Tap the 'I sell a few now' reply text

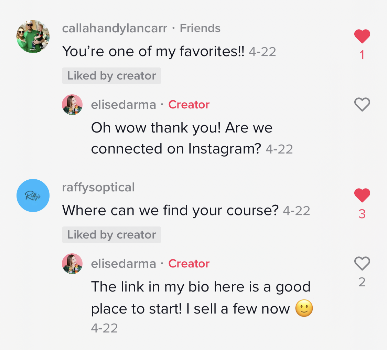[201, 298]
